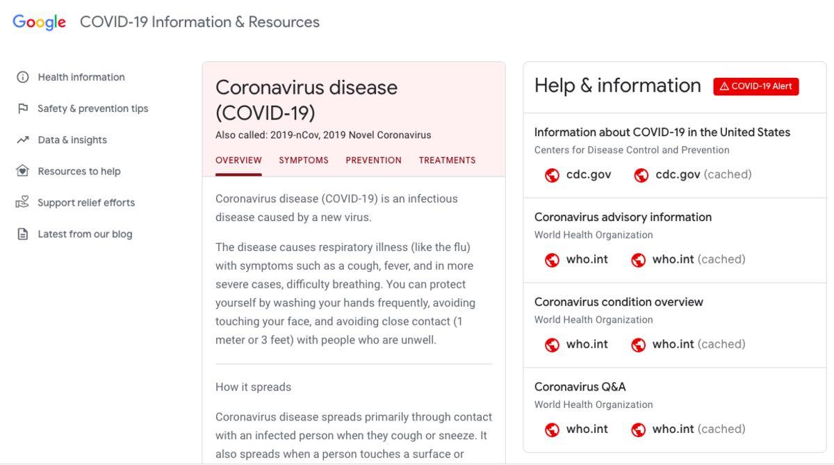This screenshot has width=834, height=465.
Task: Select the TREATMENTS tab
Action: point(447,159)
